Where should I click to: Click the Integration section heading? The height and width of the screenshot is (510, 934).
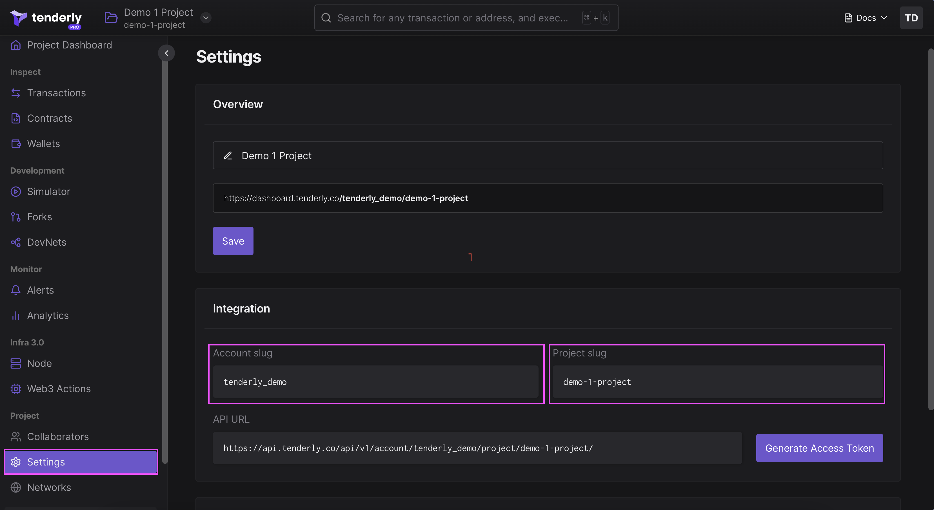(x=241, y=309)
